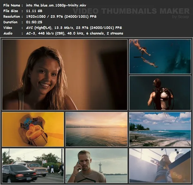This screenshot has height=185, width=193.
Task: Select the scuba diver with tank thumbnail
Action: click(x=160, y=93)
